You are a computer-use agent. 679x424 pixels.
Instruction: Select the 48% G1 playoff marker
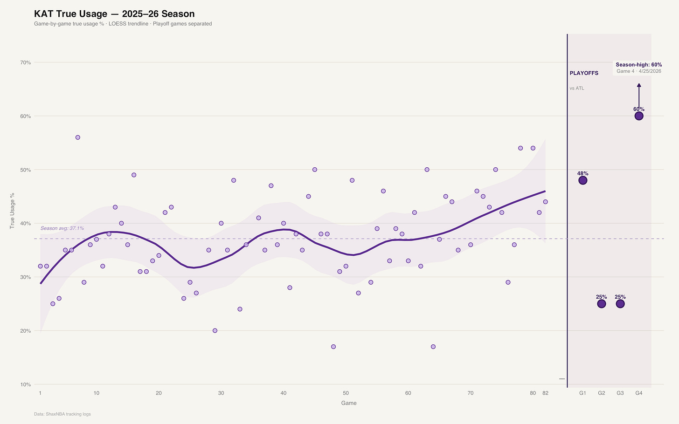pyautogui.click(x=582, y=180)
